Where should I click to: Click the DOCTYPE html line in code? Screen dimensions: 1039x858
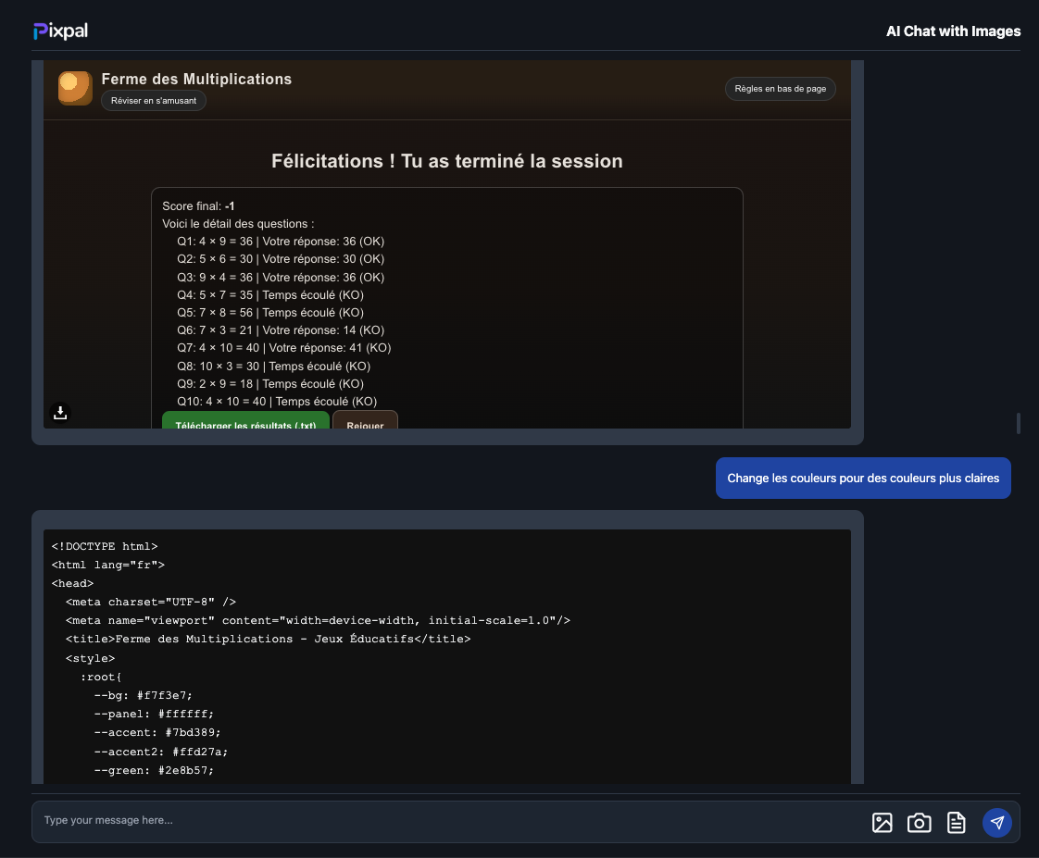(105, 546)
